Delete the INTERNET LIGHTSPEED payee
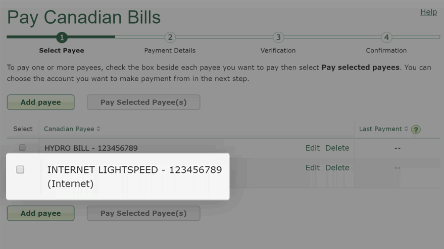 click(337, 168)
